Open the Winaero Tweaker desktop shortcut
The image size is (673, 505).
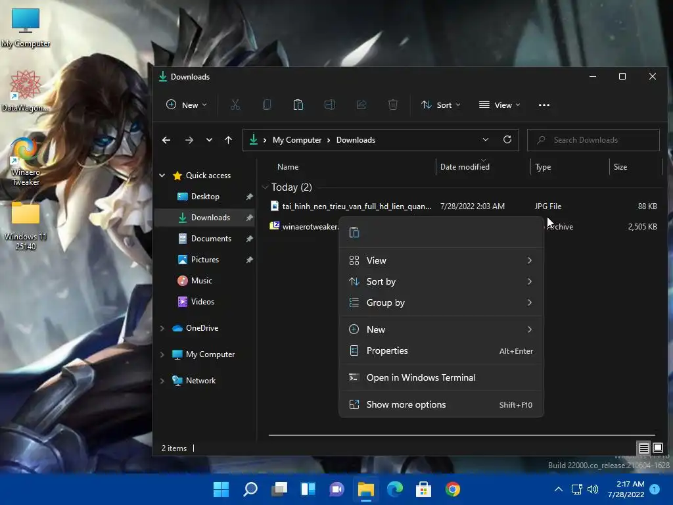click(x=26, y=162)
